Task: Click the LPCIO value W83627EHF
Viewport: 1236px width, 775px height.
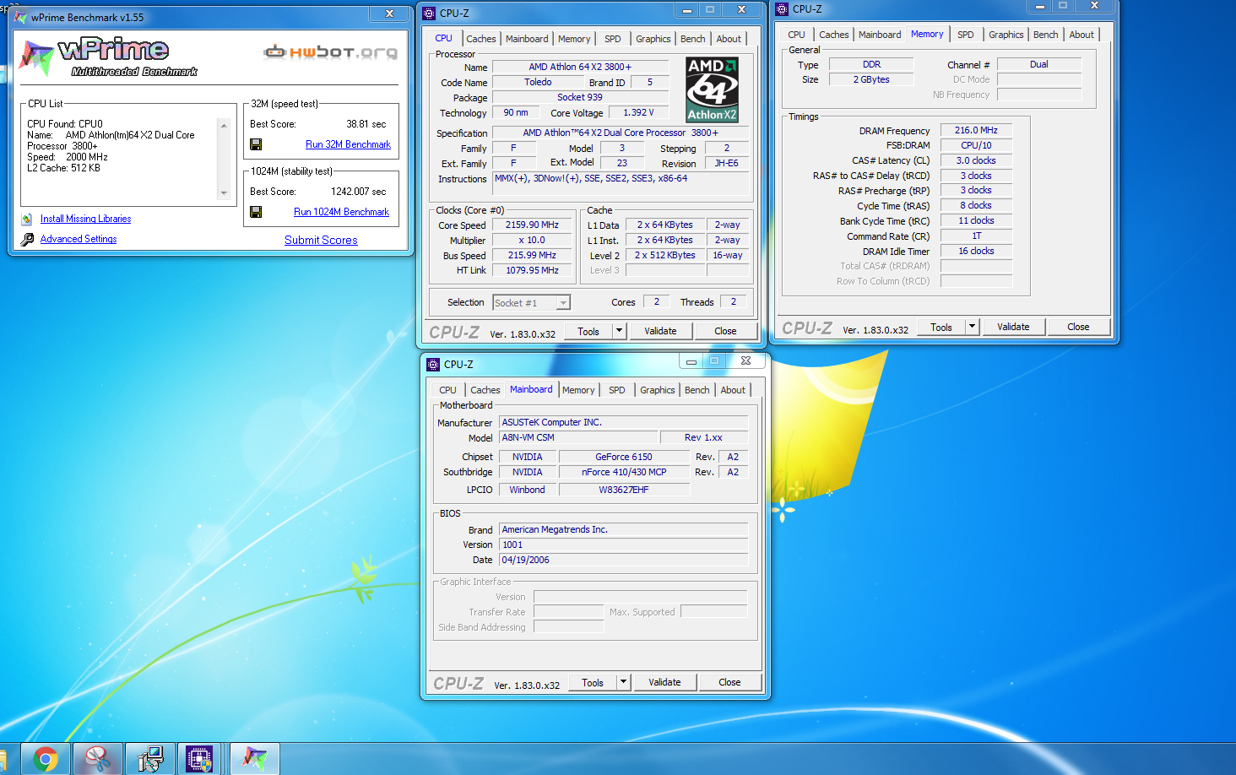Action: pos(624,490)
